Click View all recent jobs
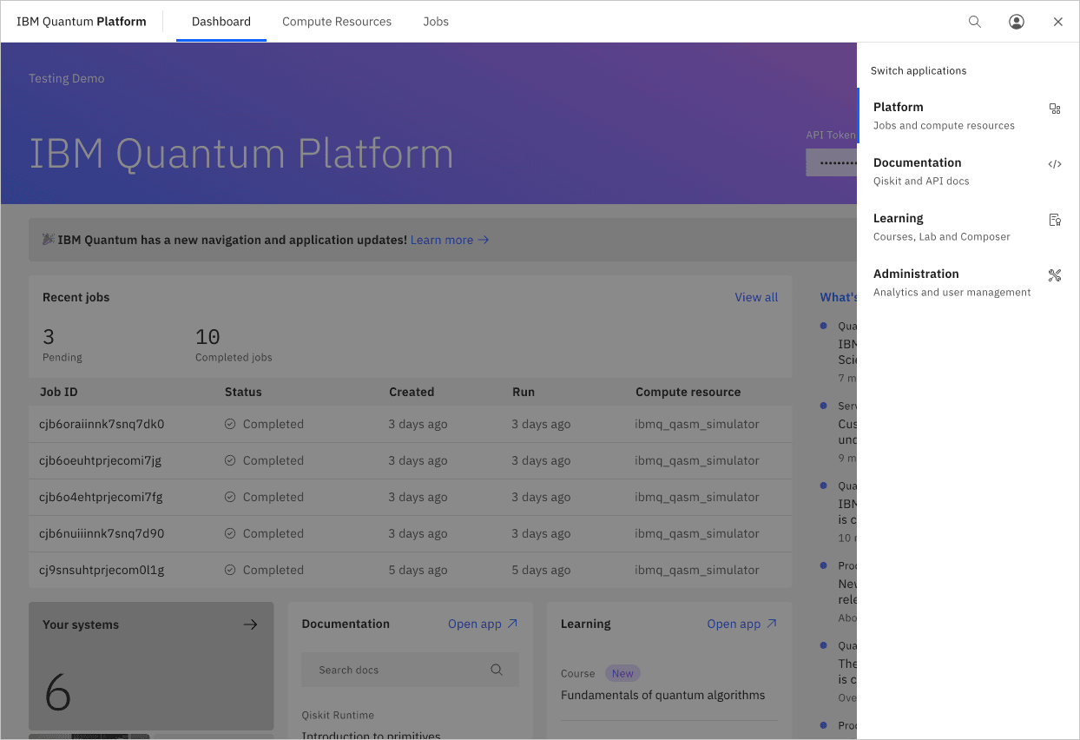The width and height of the screenshot is (1080, 740). (x=756, y=297)
